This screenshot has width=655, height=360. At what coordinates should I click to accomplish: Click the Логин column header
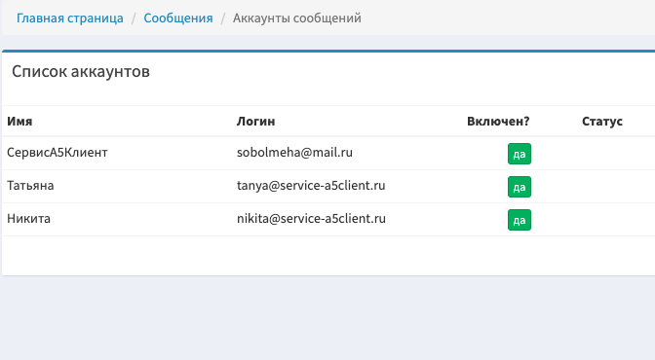coord(255,122)
